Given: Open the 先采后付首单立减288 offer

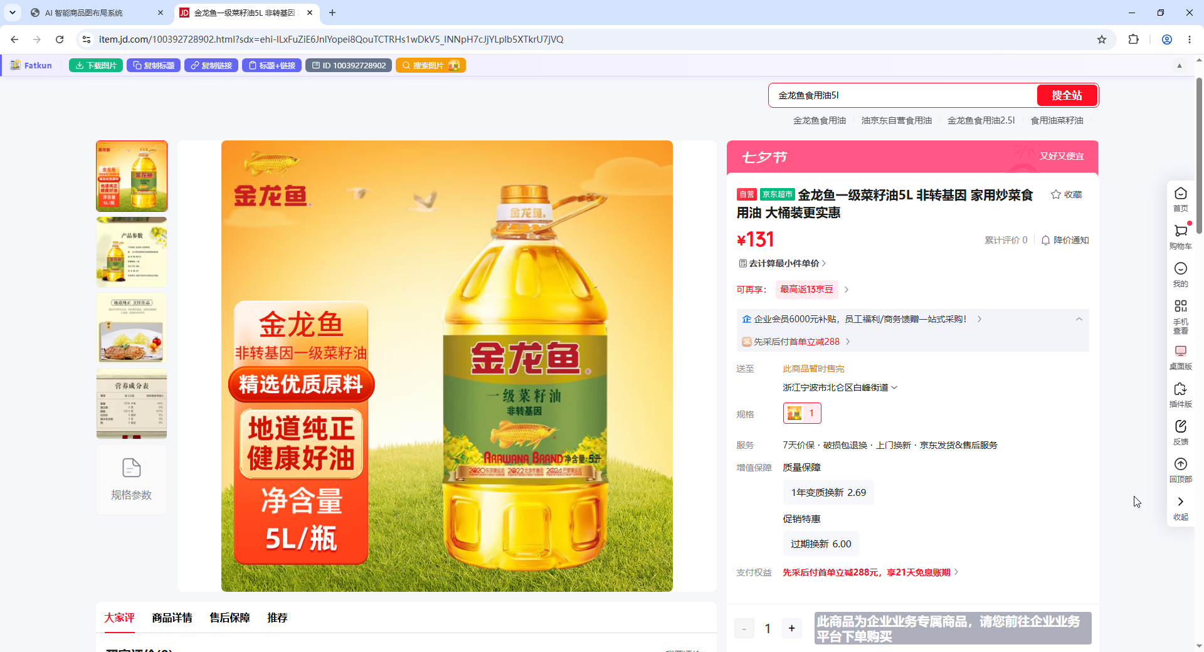Looking at the screenshot, I should 796,342.
